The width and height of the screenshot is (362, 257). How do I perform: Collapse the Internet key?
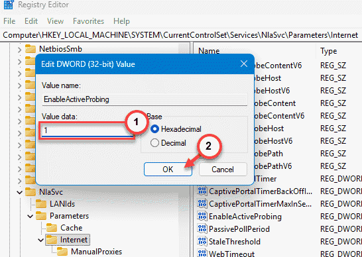[x=41, y=240]
